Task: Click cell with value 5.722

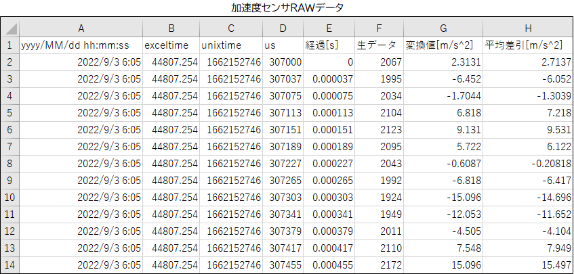Action: click(x=443, y=147)
